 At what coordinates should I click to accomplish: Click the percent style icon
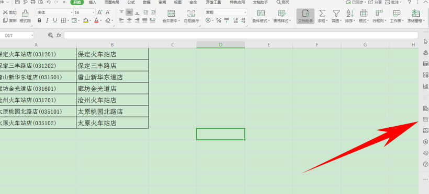coord(219,20)
